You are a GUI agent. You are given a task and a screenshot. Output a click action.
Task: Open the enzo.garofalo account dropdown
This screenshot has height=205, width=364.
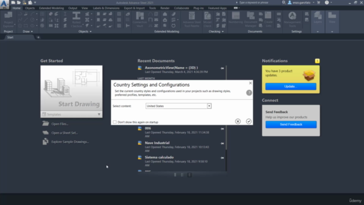(313, 2)
